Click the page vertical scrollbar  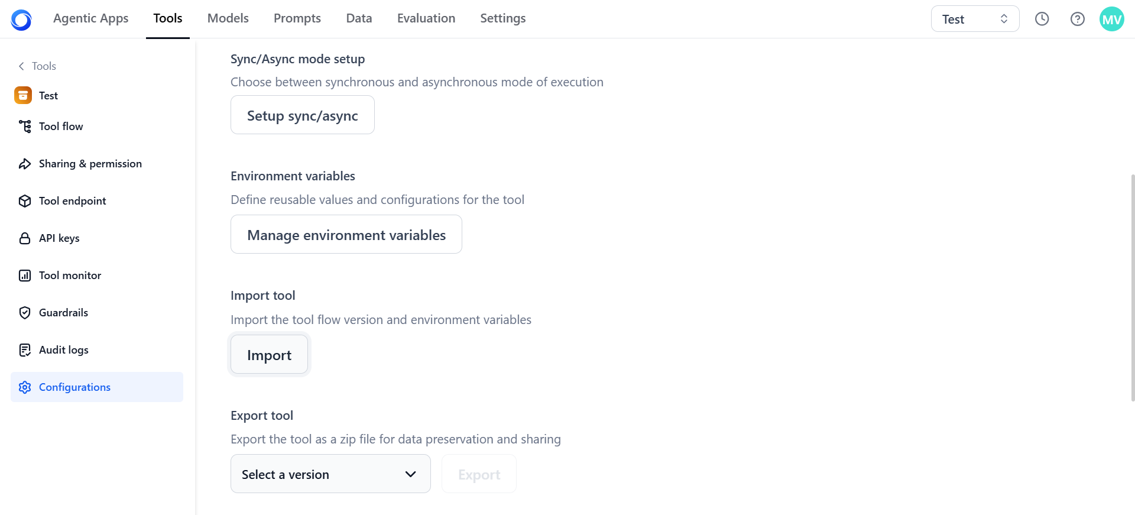point(1132,287)
